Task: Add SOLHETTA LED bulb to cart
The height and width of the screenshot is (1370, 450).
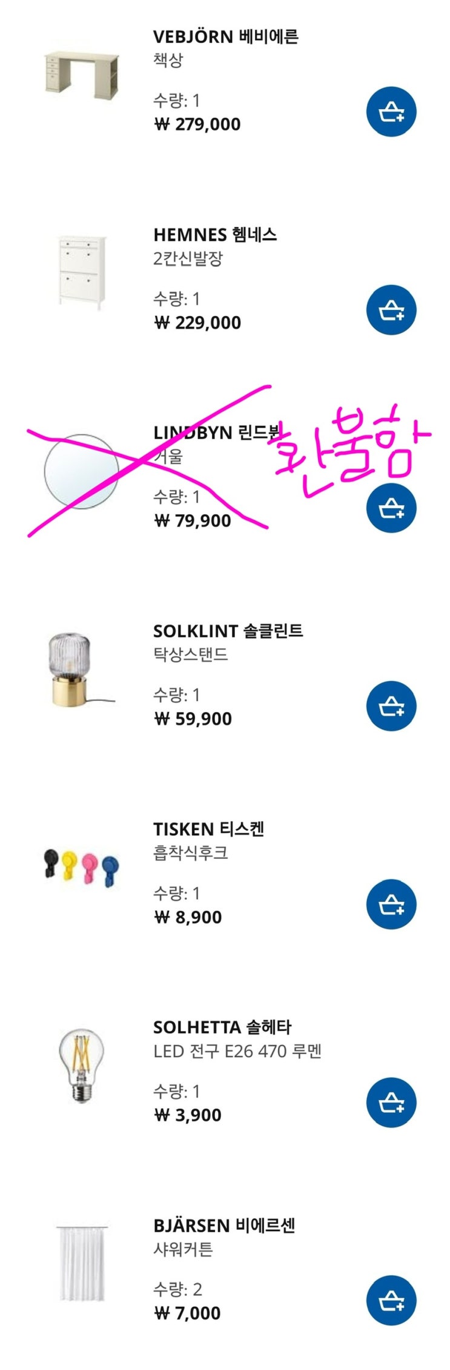Action: tap(391, 1103)
